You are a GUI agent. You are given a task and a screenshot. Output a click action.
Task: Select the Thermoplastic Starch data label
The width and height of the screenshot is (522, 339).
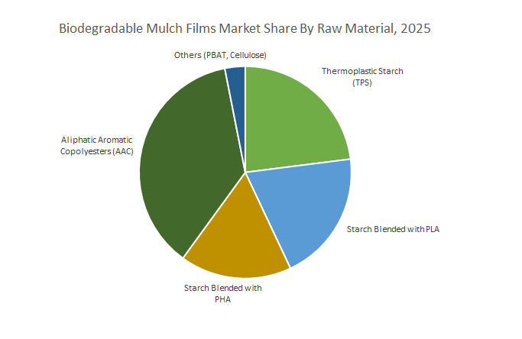362,72
